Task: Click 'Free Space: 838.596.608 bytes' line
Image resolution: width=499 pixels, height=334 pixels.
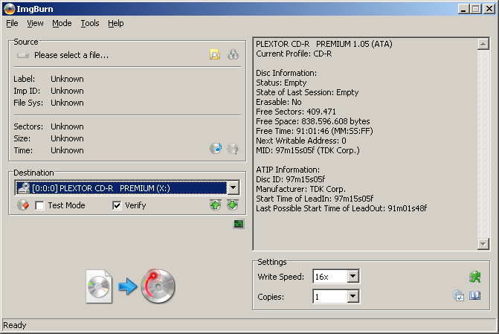Action: pos(313,121)
